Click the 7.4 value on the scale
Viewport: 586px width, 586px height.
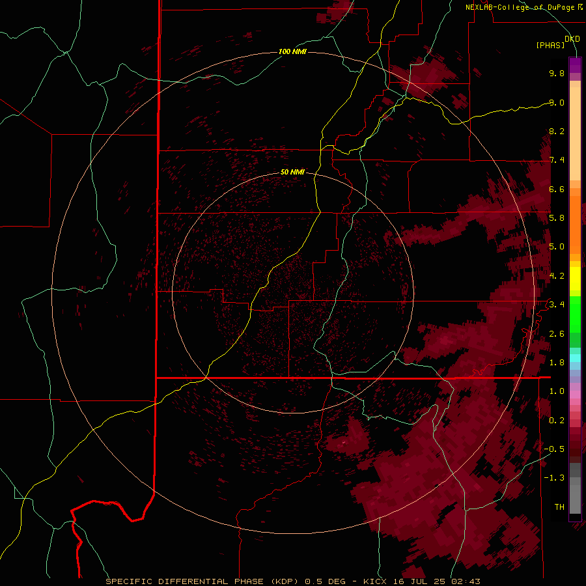click(557, 160)
